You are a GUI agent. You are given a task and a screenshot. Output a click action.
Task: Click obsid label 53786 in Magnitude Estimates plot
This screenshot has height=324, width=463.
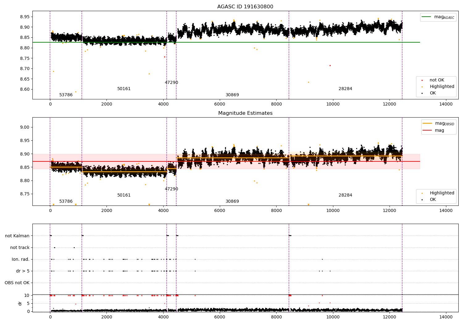(66, 201)
